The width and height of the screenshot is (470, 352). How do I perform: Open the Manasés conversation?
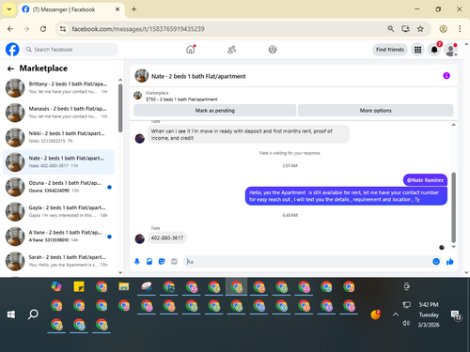58,113
